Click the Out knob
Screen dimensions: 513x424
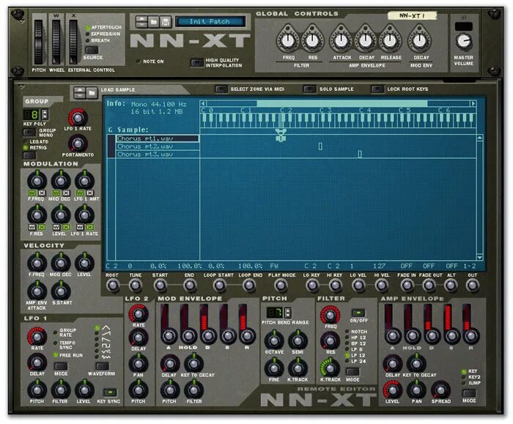click(472, 286)
